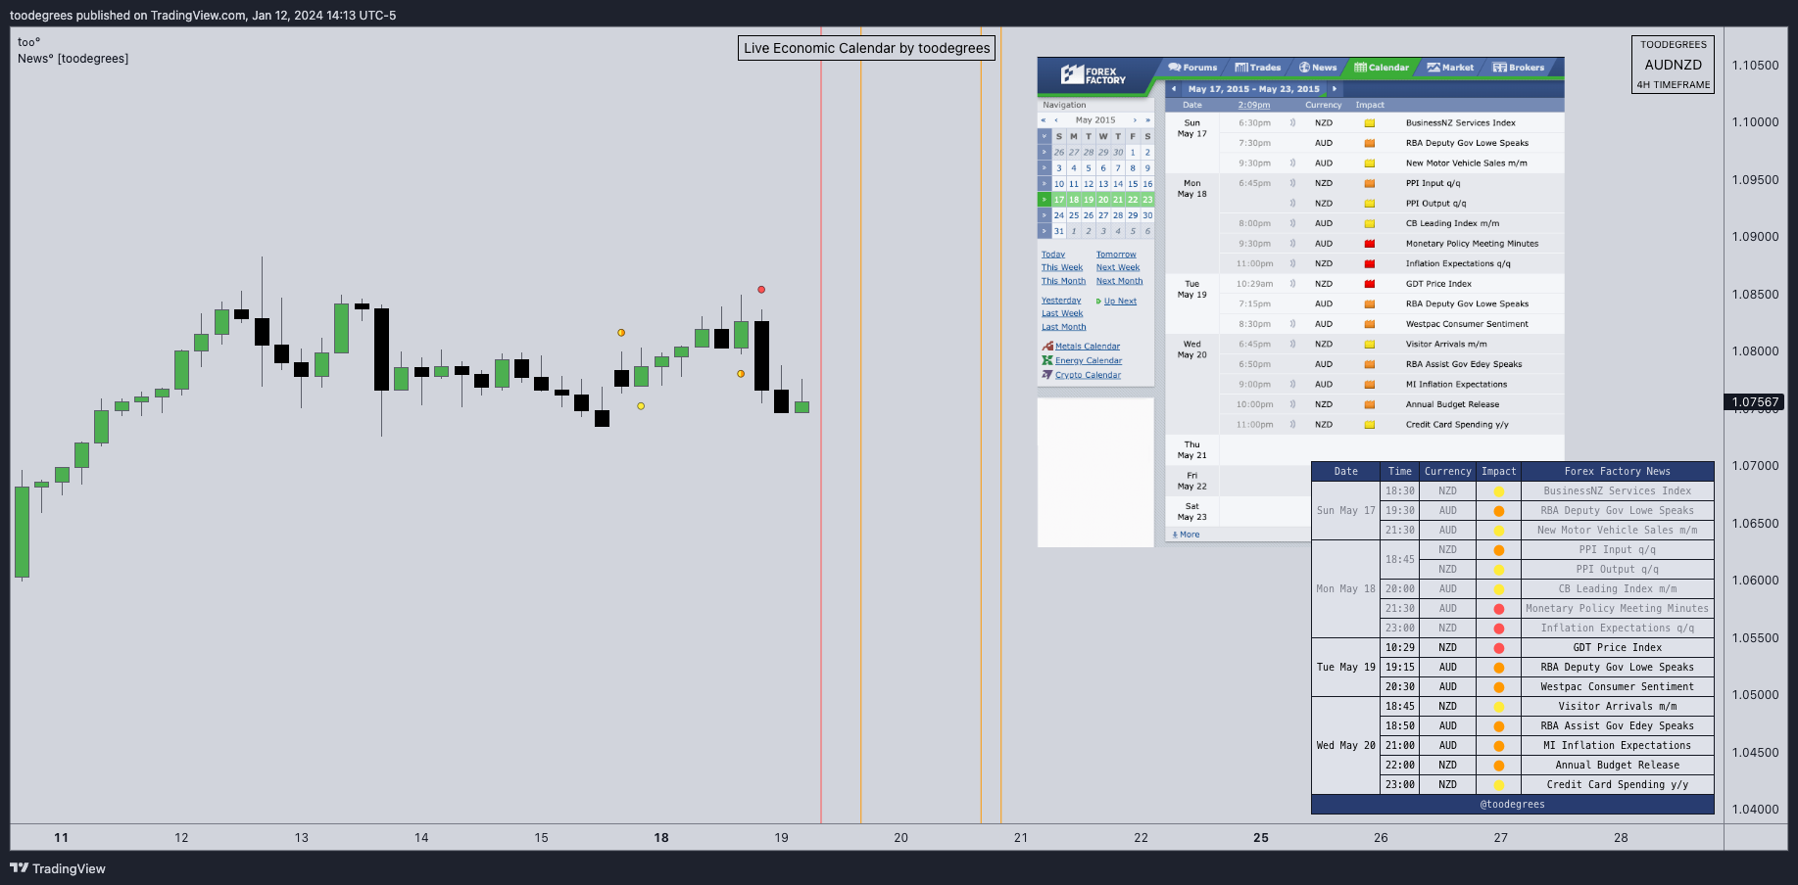Click the Forex Factory logo
This screenshot has width=1798, height=885.
[x=1093, y=75]
